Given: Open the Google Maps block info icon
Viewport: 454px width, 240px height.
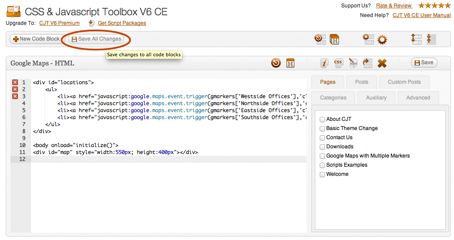Looking at the screenshot, I should tap(324, 63).
